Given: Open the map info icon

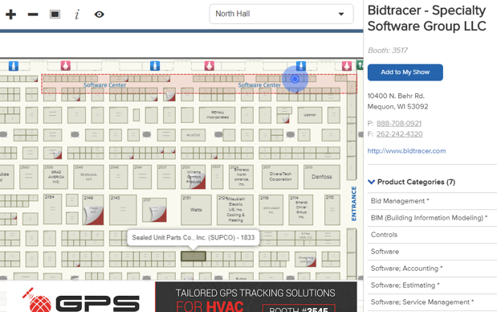Looking at the screenshot, I should click(77, 14).
